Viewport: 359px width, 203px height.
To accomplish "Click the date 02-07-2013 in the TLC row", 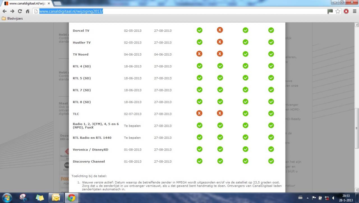I will [133, 114].
